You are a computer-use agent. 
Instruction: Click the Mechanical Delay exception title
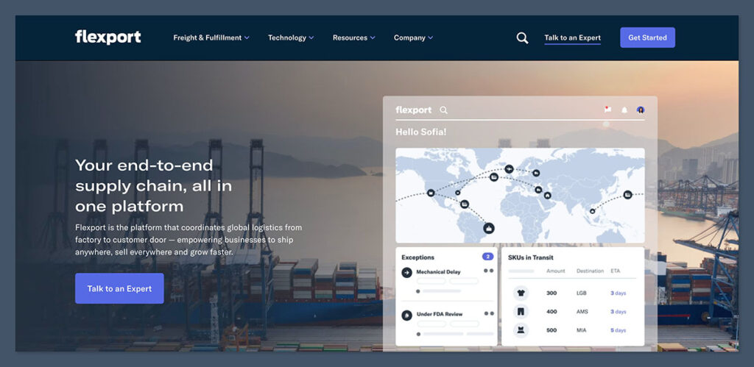pos(438,272)
